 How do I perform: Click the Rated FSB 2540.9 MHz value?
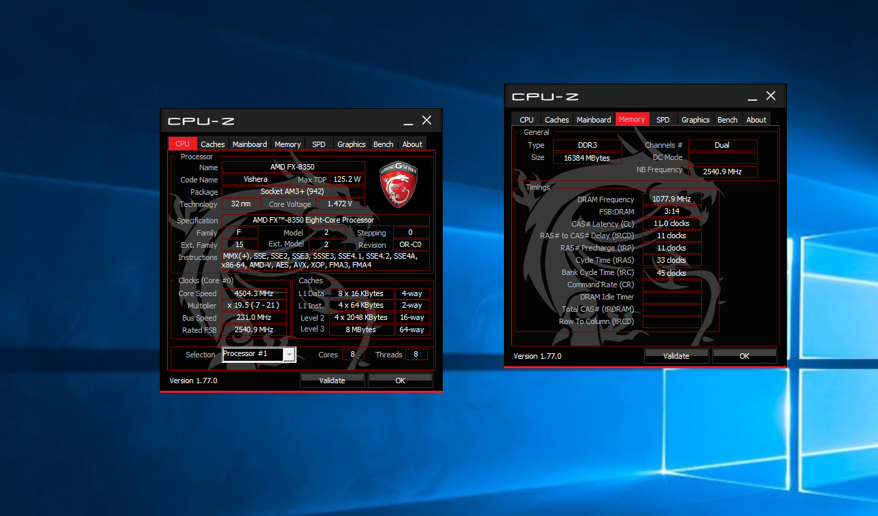coord(254,330)
